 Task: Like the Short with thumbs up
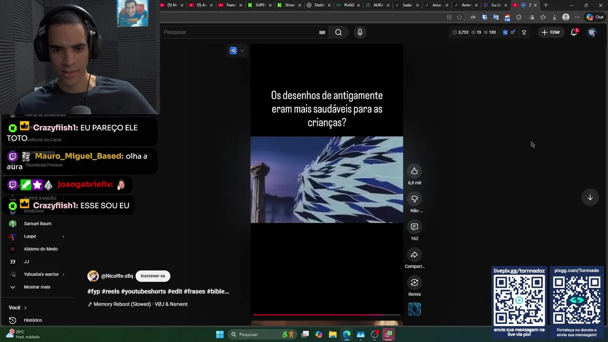tap(414, 171)
